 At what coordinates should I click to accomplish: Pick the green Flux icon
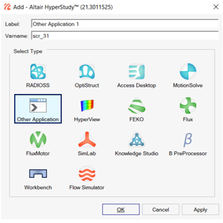[x=188, y=106]
